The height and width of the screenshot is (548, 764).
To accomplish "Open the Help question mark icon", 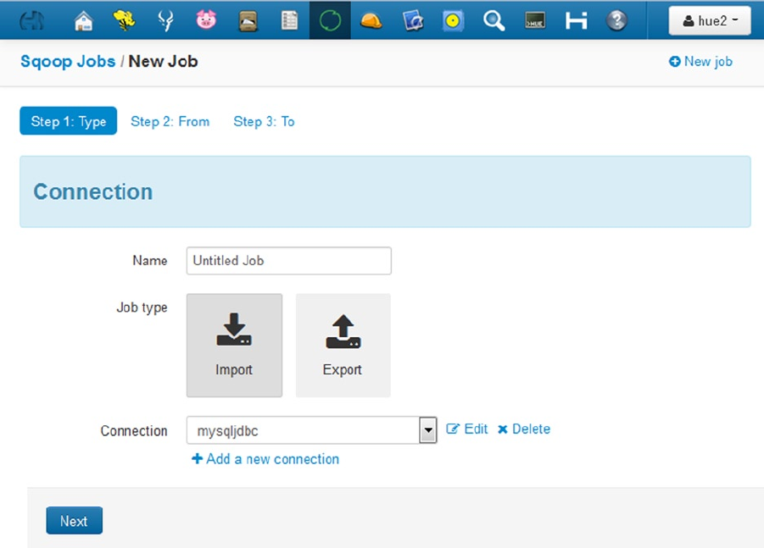I will 616,20.
